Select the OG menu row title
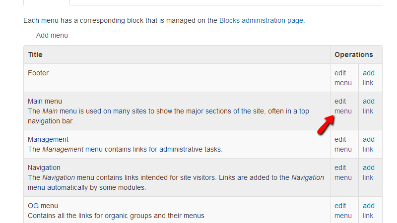Screen dimensions: 397x223 (x=43, y=206)
